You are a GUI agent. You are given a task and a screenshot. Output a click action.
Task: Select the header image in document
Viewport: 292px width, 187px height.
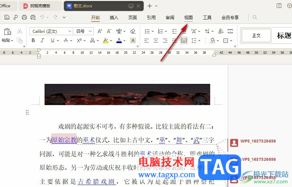pos(127,94)
